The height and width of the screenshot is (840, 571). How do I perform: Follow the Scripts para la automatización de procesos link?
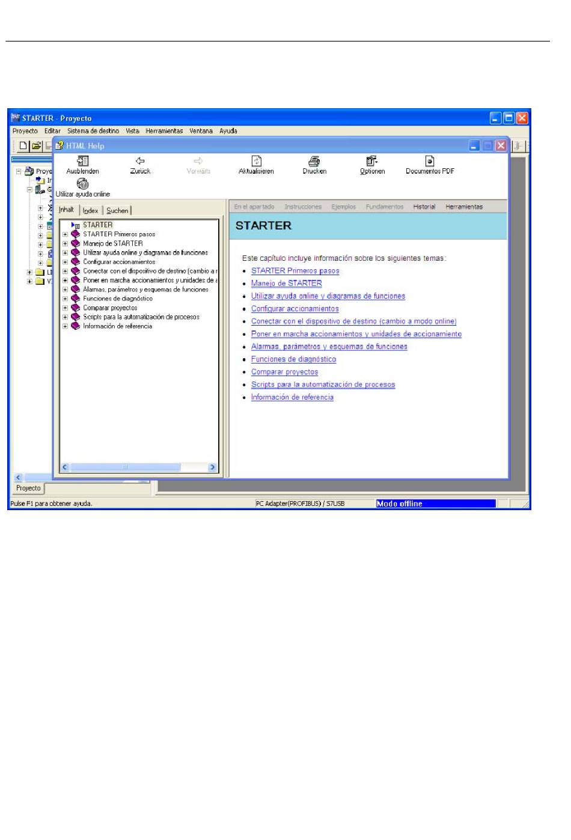[323, 385]
